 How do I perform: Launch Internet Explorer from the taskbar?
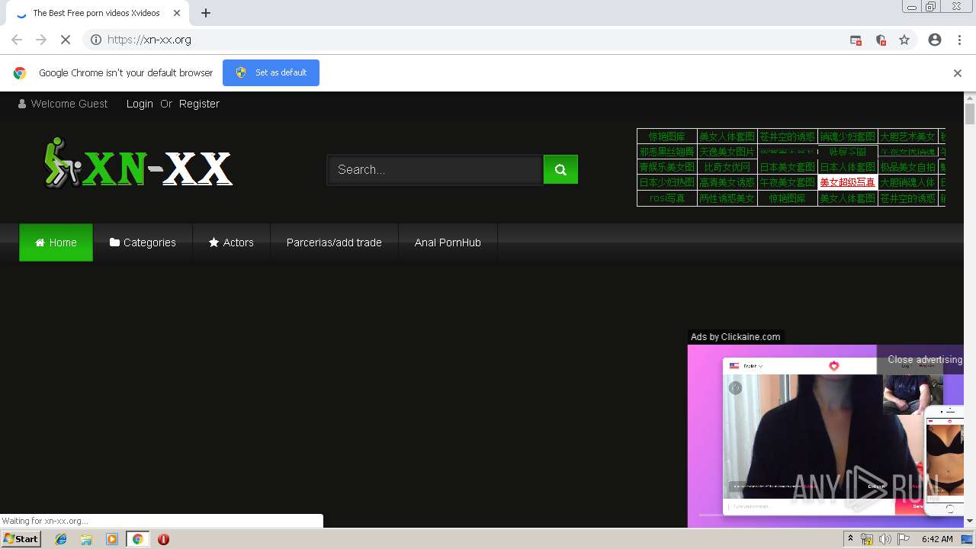[61, 539]
